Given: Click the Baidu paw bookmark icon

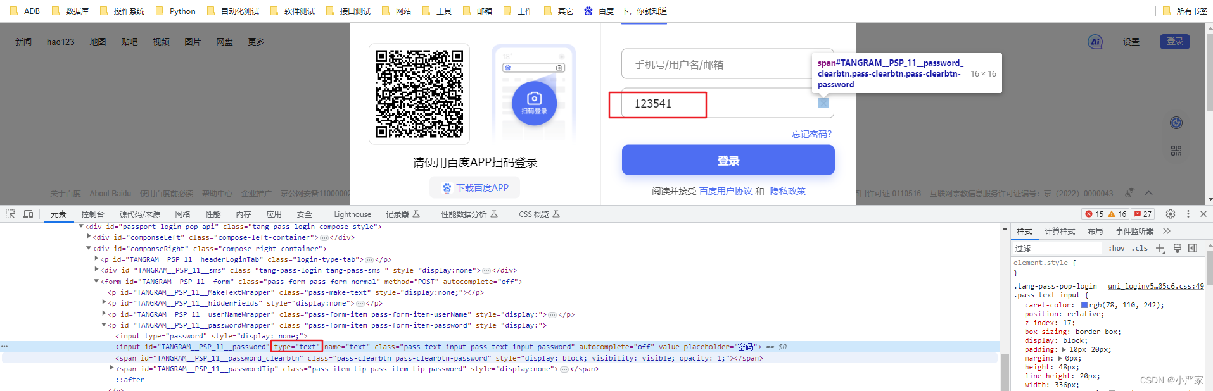Looking at the screenshot, I should pos(588,11).
